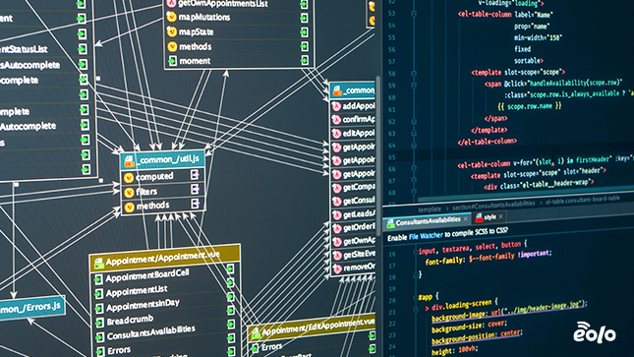The image size is (634, 357).
Task: Click the Appointment/Appointment.vue file icon
Action: point(98,264)
